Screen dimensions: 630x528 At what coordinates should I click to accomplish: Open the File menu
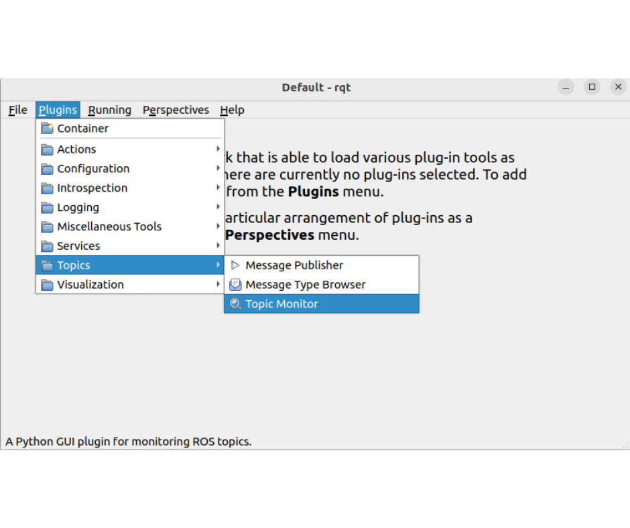18,110
